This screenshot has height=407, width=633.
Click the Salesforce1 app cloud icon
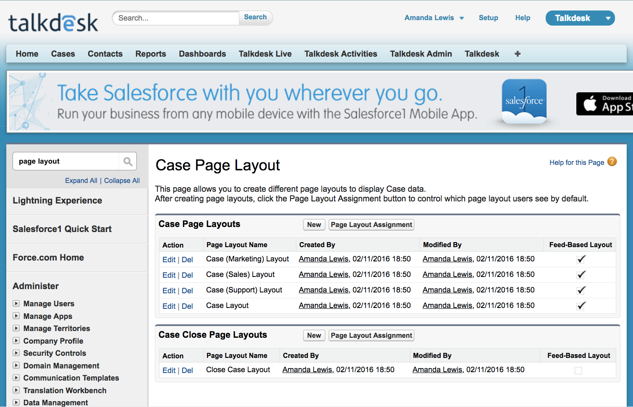[x=524, y=102]
